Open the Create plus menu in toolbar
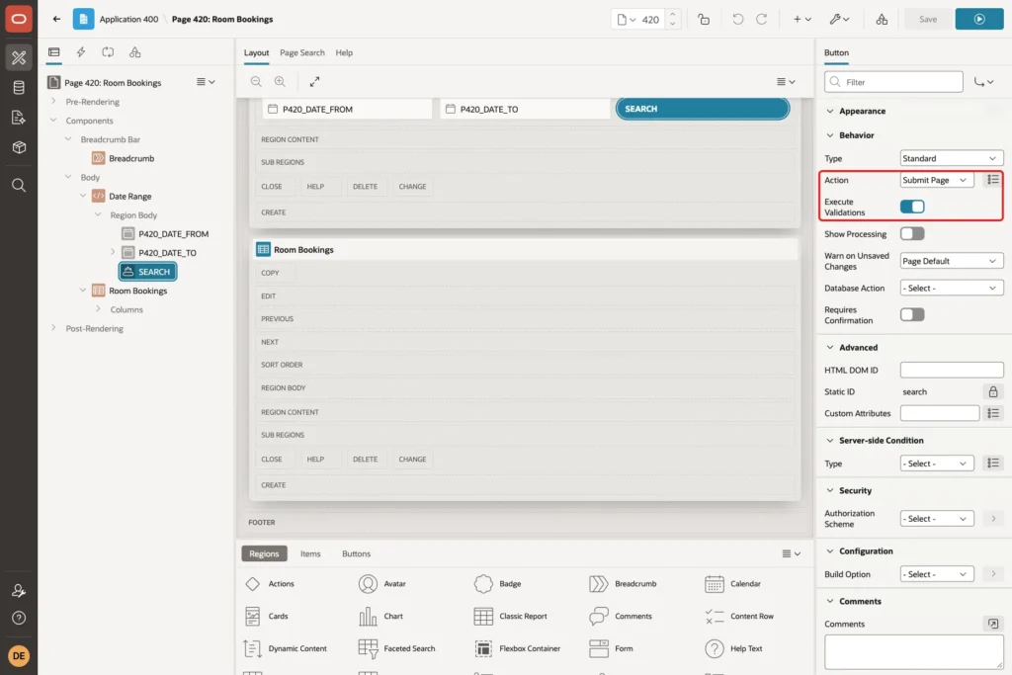 point(801,20)
